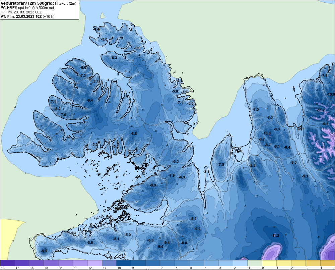This screenshot has height=270, width=335.
Task: Pick the legend swatch between 2 and 3
Action: (x=298, y=263)
